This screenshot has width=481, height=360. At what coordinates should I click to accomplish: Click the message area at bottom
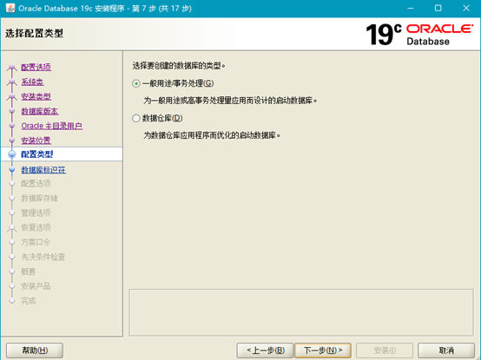[301, 312]
